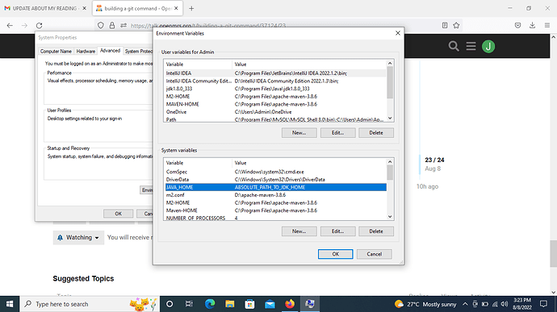Open Mail app from taskbar

coord(270,304)
